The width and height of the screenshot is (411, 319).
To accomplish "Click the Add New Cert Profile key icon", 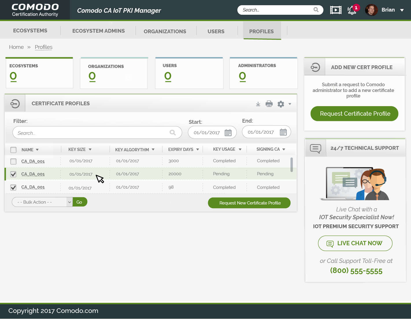I will pyautogui.click(x=315, y=67).
